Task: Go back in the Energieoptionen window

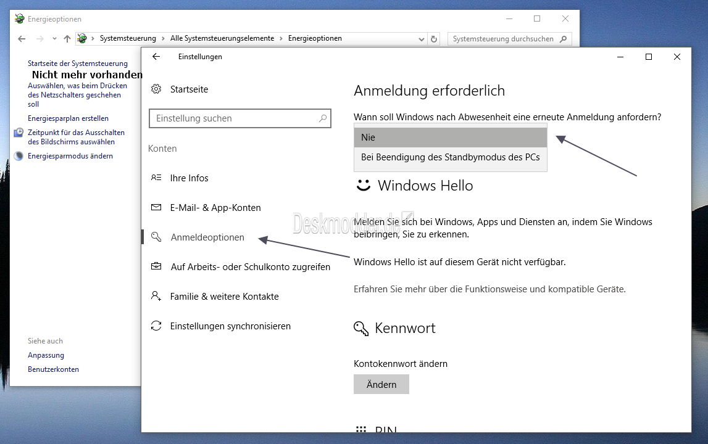Action: tap(22, 39)
